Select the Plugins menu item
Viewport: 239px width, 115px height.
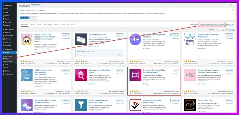(9, 53)
